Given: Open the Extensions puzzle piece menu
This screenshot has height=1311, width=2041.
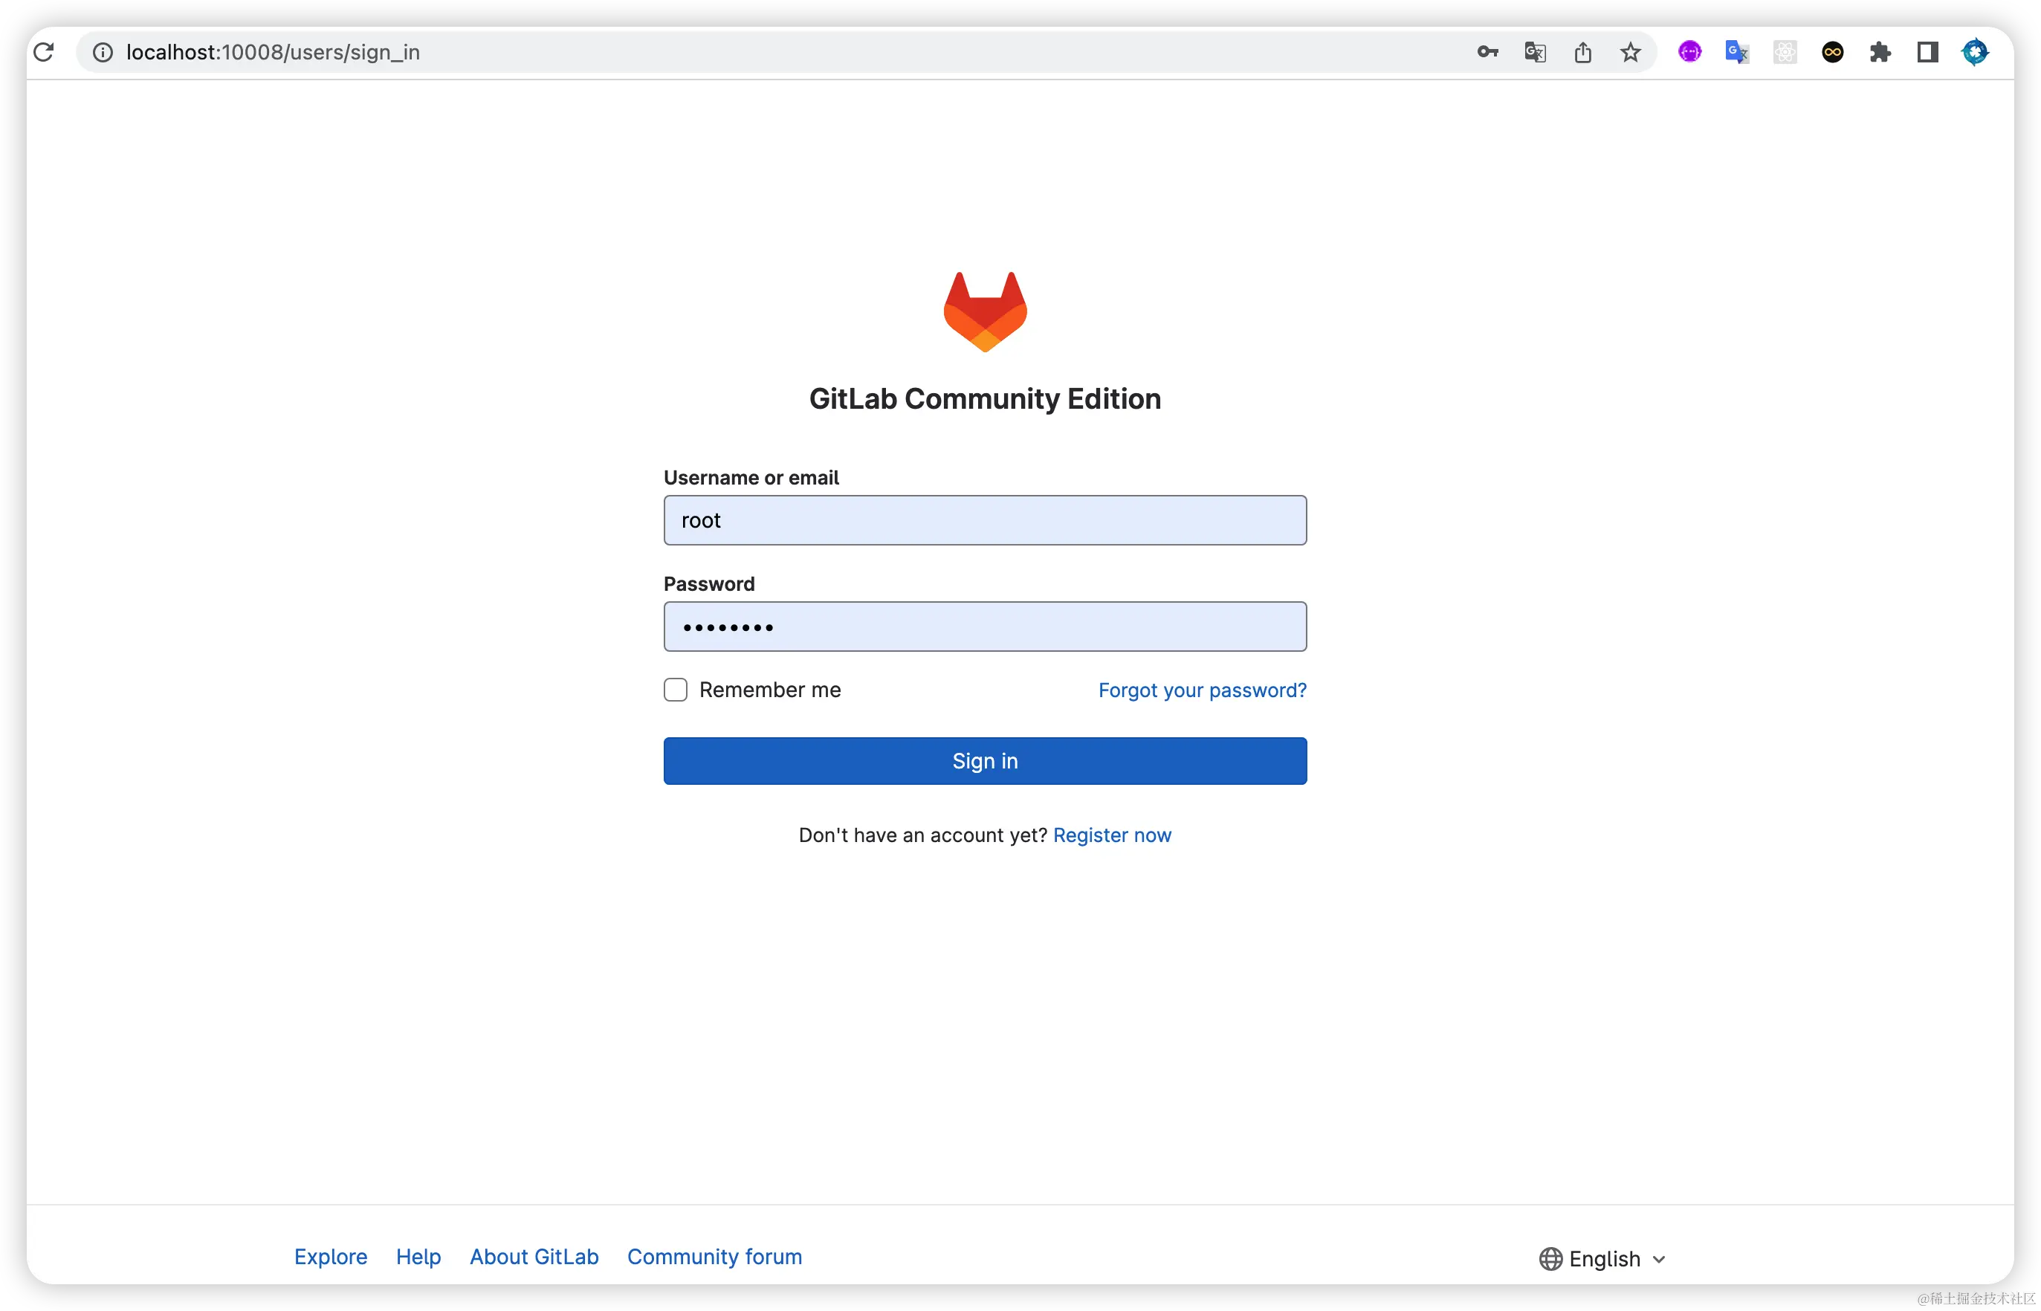Looking at the screenshot, I should tap(1880, 52).
